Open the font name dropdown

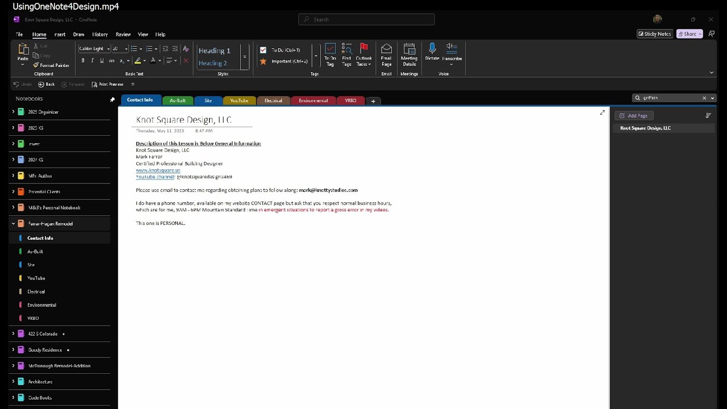pyautogui.click(x=108, y=49)
